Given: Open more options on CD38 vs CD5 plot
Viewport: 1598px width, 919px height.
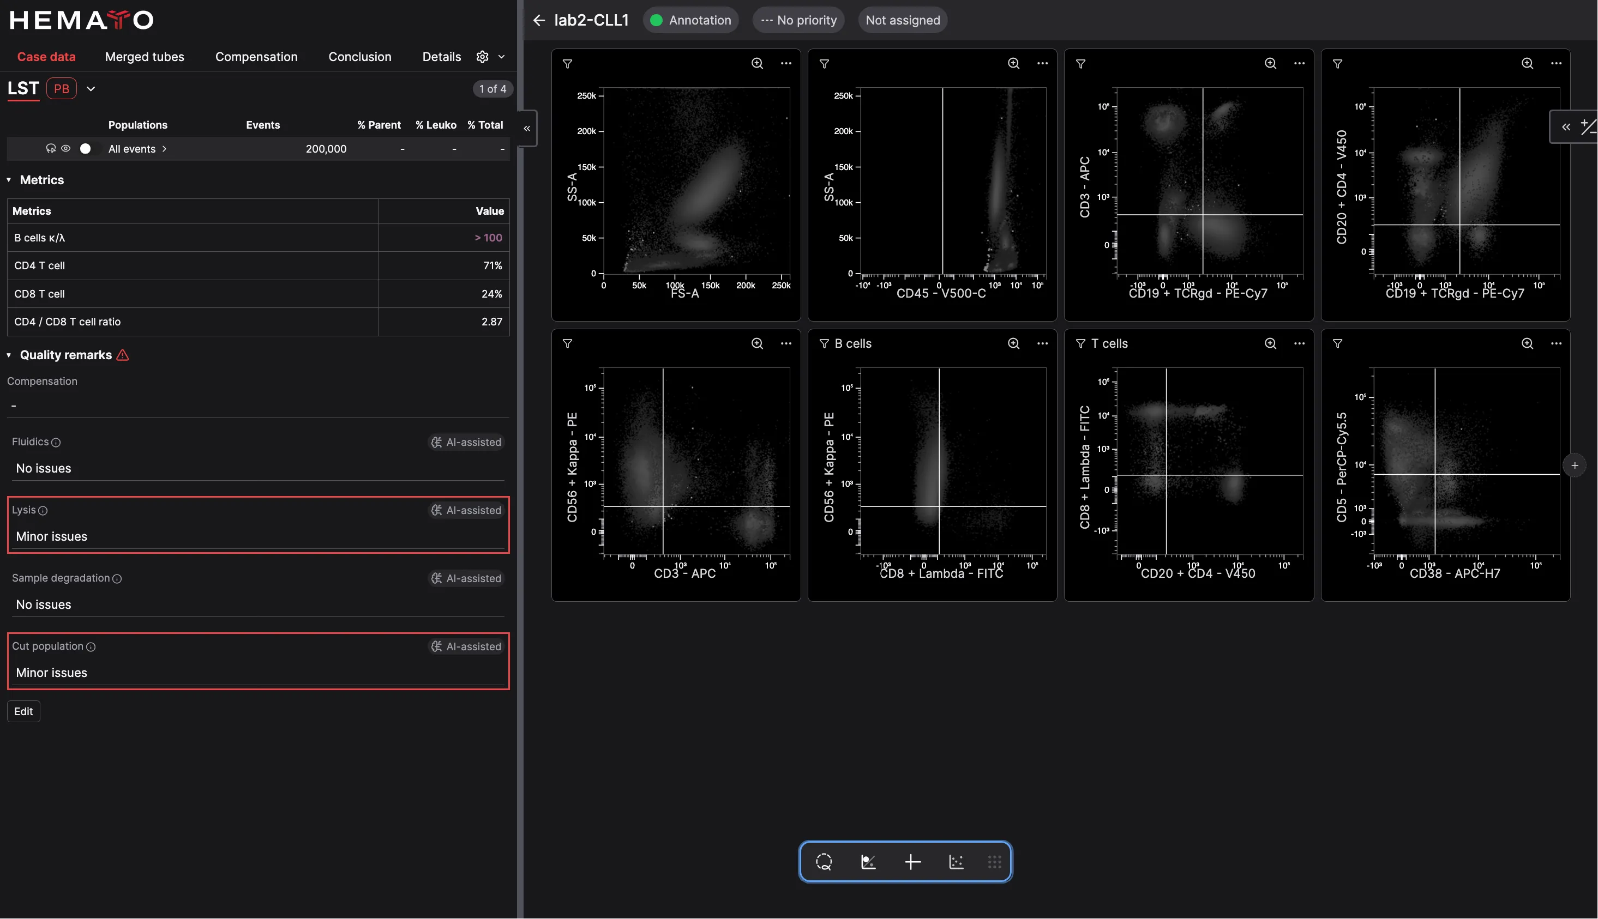Looking at the screenshot, I should pos(1557,343).
